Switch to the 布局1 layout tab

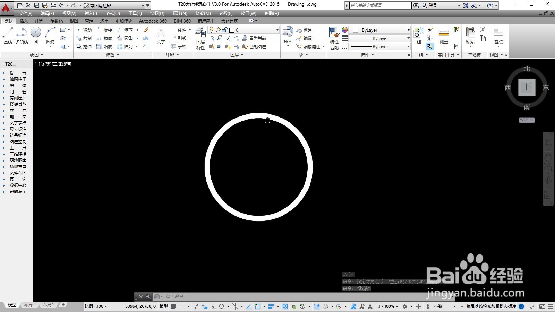click(x=29, y=305)
